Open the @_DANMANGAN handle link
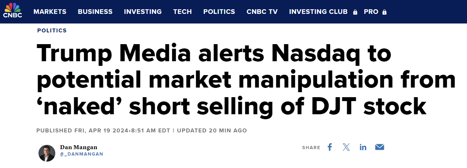 click(81, 154)
